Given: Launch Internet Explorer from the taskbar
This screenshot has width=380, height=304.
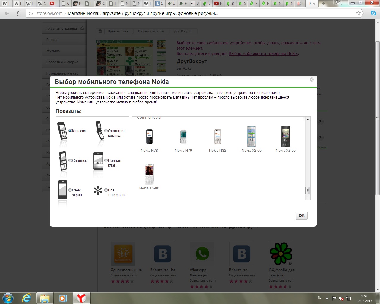Looking at the screenshot, I should (x=26, y=298).
